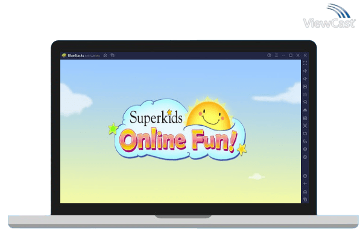Screen dimensions: 363x249
Task: Toggle fullscreen mode in the side toolbar
Action: (305, 63)
